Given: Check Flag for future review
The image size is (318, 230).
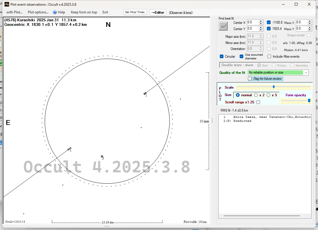Looking at the screenshot, I should (x=250, y=79).
